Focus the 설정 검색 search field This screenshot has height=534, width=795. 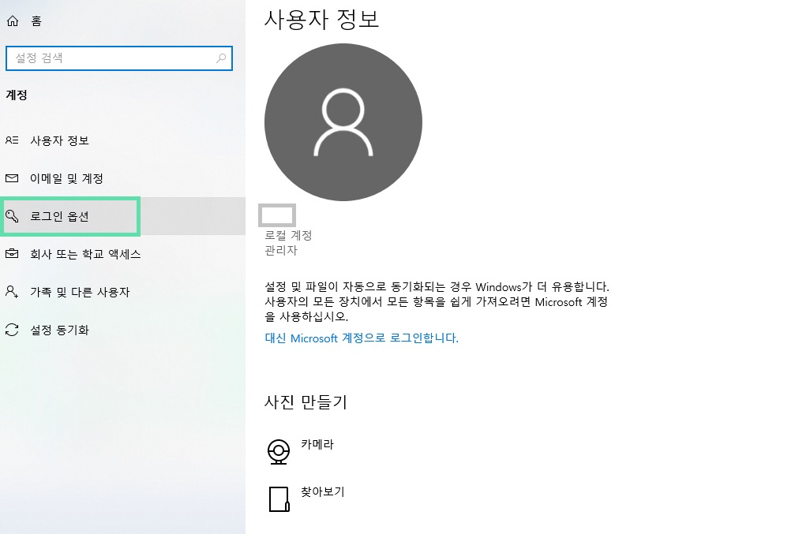pos(119,58)
